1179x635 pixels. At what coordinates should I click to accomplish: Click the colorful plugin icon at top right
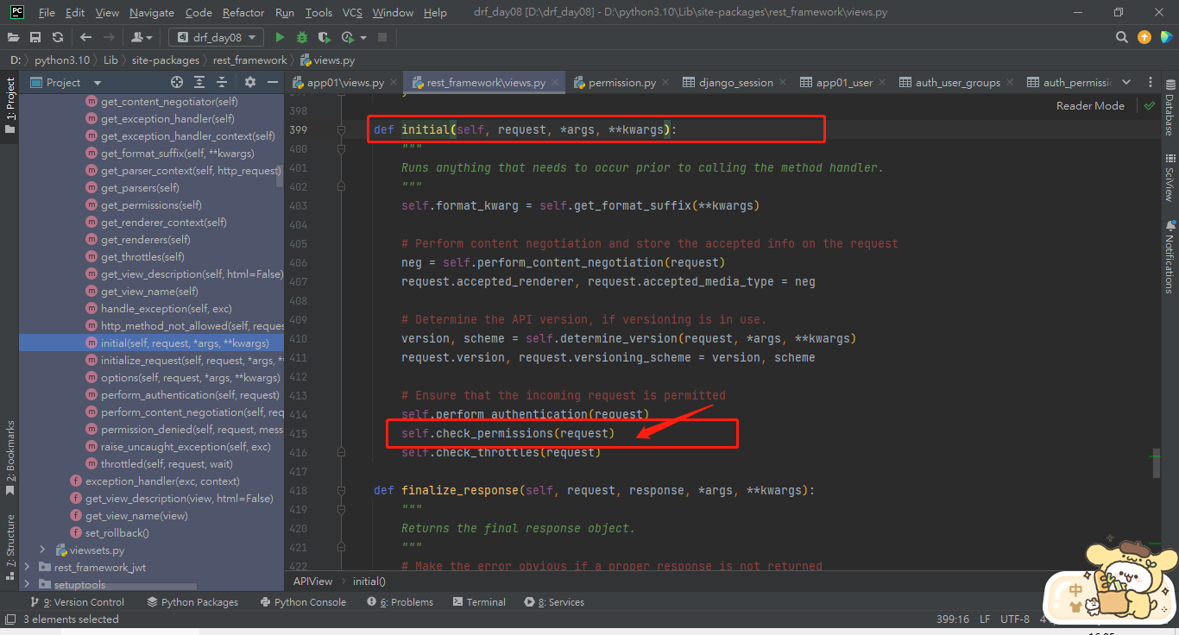coord(1166,37)
